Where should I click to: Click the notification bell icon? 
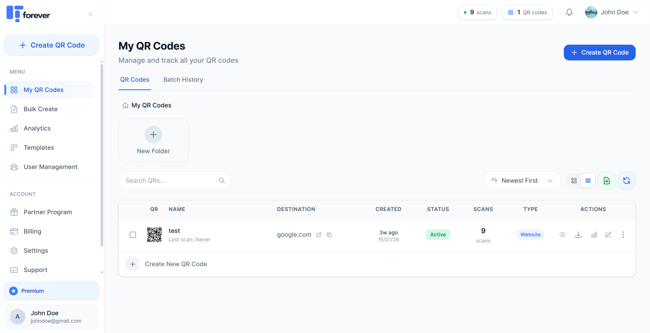coord(569,12)
